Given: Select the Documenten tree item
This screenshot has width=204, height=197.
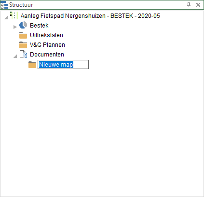Looking at the screenshot, I should [x=47, y=55].
